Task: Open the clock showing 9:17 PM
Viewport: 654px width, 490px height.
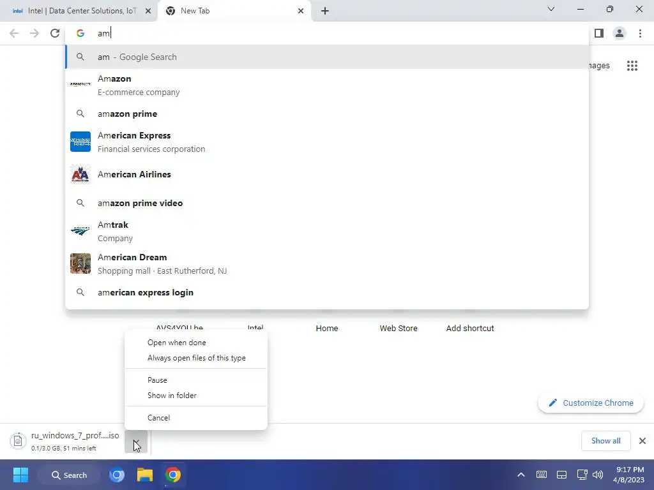Action: click(628, 475)
